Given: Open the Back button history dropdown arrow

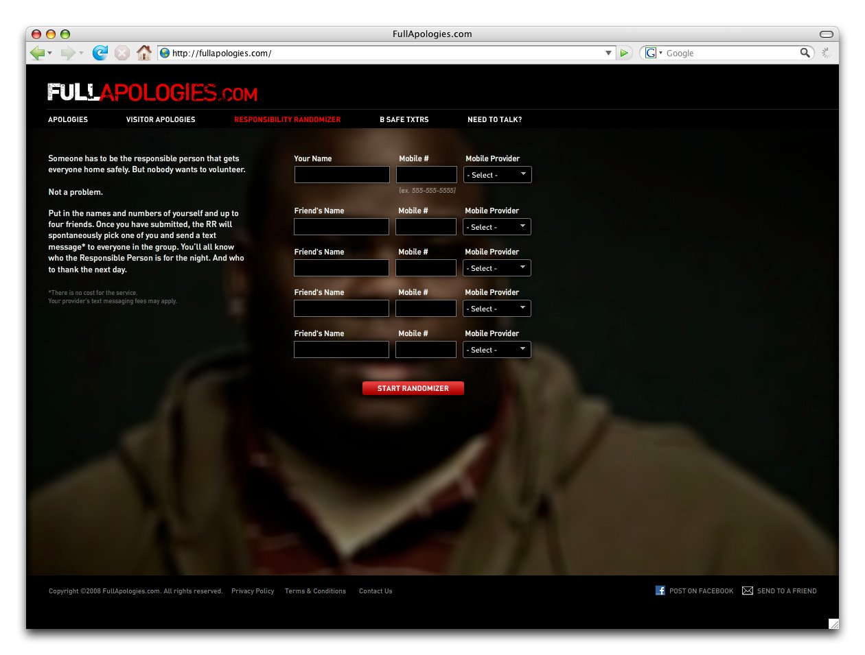Looking at the screenshot, I should (x=49, y=53).
